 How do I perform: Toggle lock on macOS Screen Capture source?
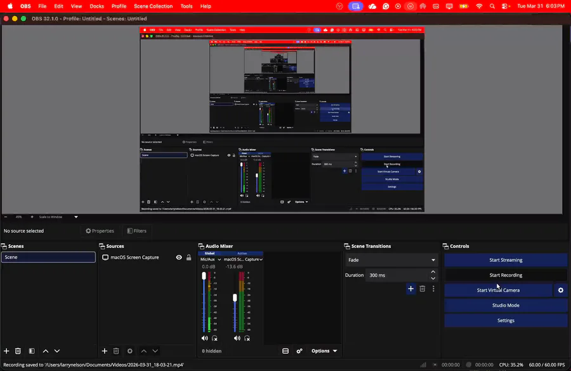tap(188, 257)
